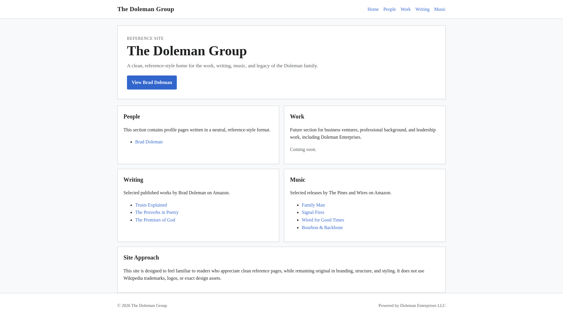Open The Promises of God link
This screenshot has width=563, height=316.
pos(155,220)
